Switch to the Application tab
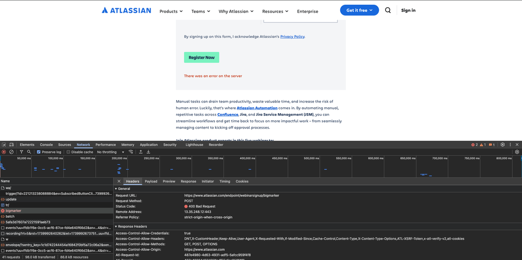522x260 pixels. tap(149, 145)
